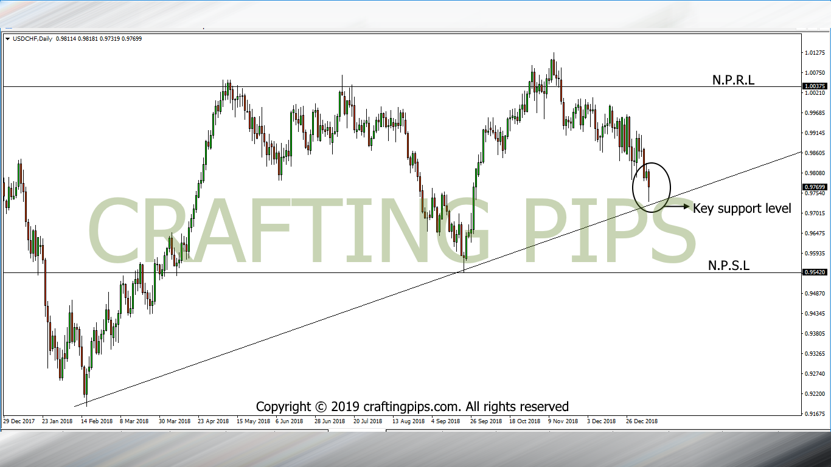Open the chart menu triangle beside USDCHF,Daily
This screenshot has height=467, width=831.
pyautogui.click(x=7, y=39)
